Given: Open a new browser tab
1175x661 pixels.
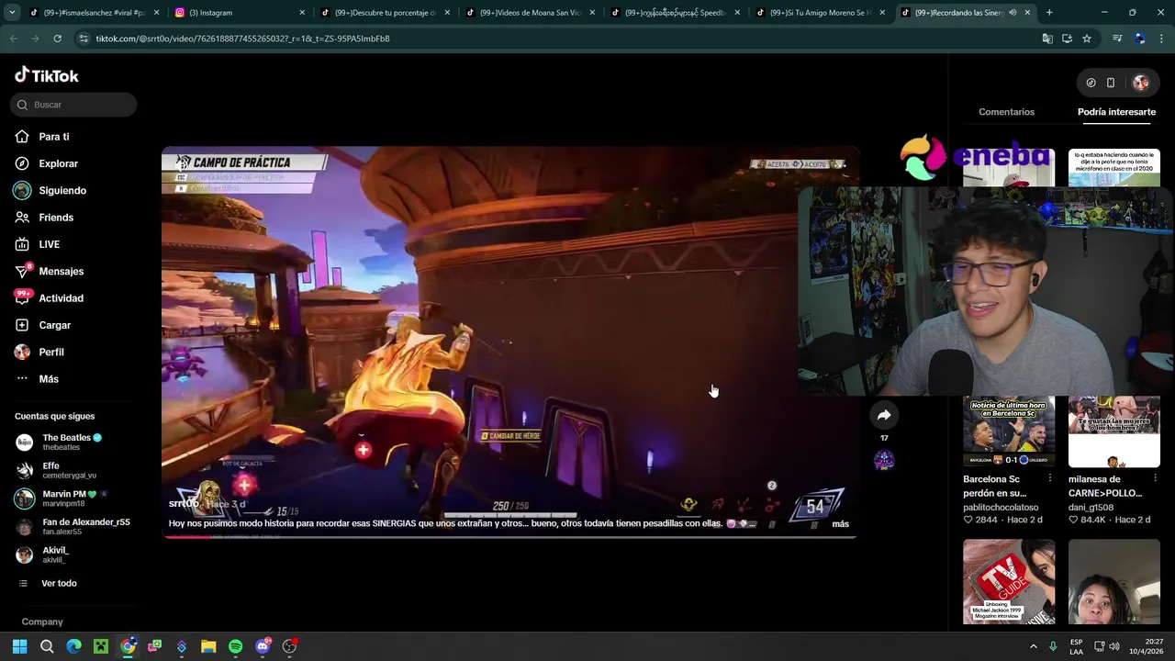Looking at the screenshot, I should tap(1049, 13).
